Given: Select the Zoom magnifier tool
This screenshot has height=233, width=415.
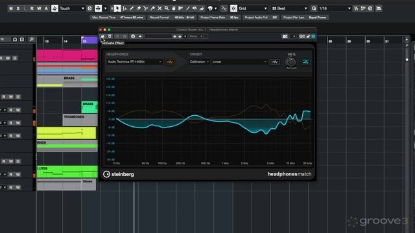Looking at the screenshot, I should (x=167, y=8).
